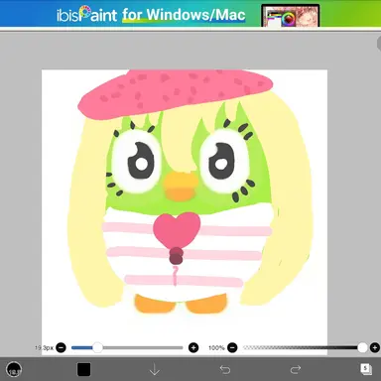
Task: Decrease opacity with minus button
Action: pos(232,347)
